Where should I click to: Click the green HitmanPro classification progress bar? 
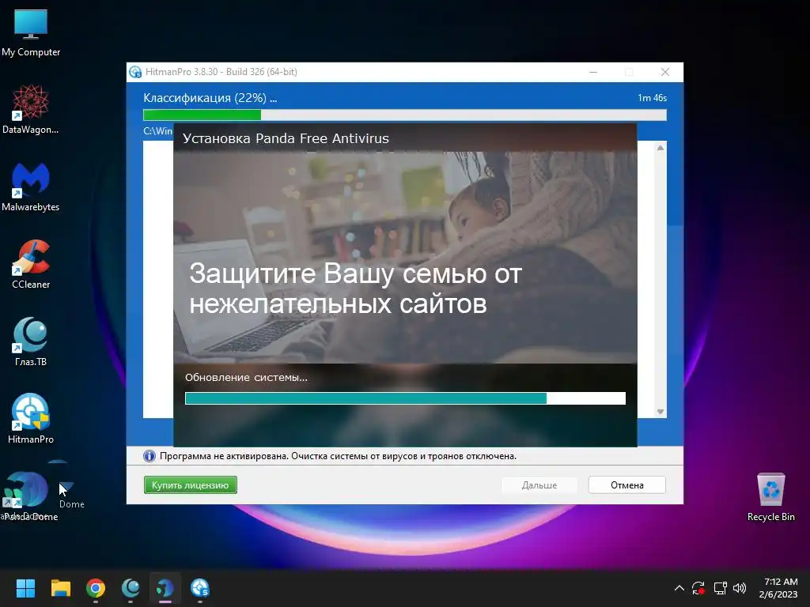(x=405, y=115)
